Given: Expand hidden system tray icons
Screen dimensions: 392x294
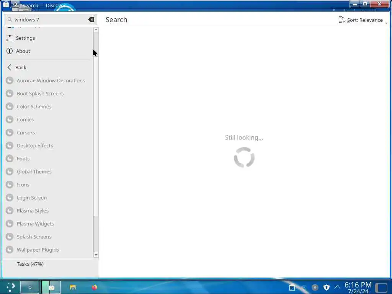Looking at the screenshot, I should [337, 287].
